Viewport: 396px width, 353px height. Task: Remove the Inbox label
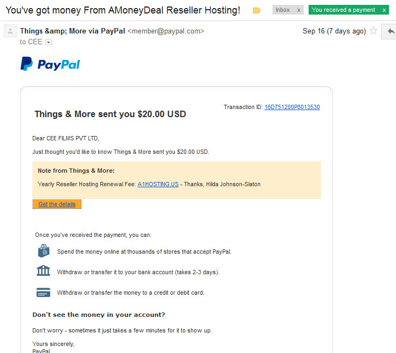[299, 10]
